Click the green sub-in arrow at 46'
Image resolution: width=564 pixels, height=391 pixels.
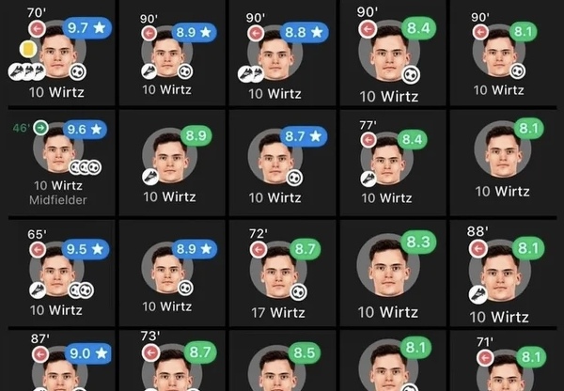click(41, 128)
